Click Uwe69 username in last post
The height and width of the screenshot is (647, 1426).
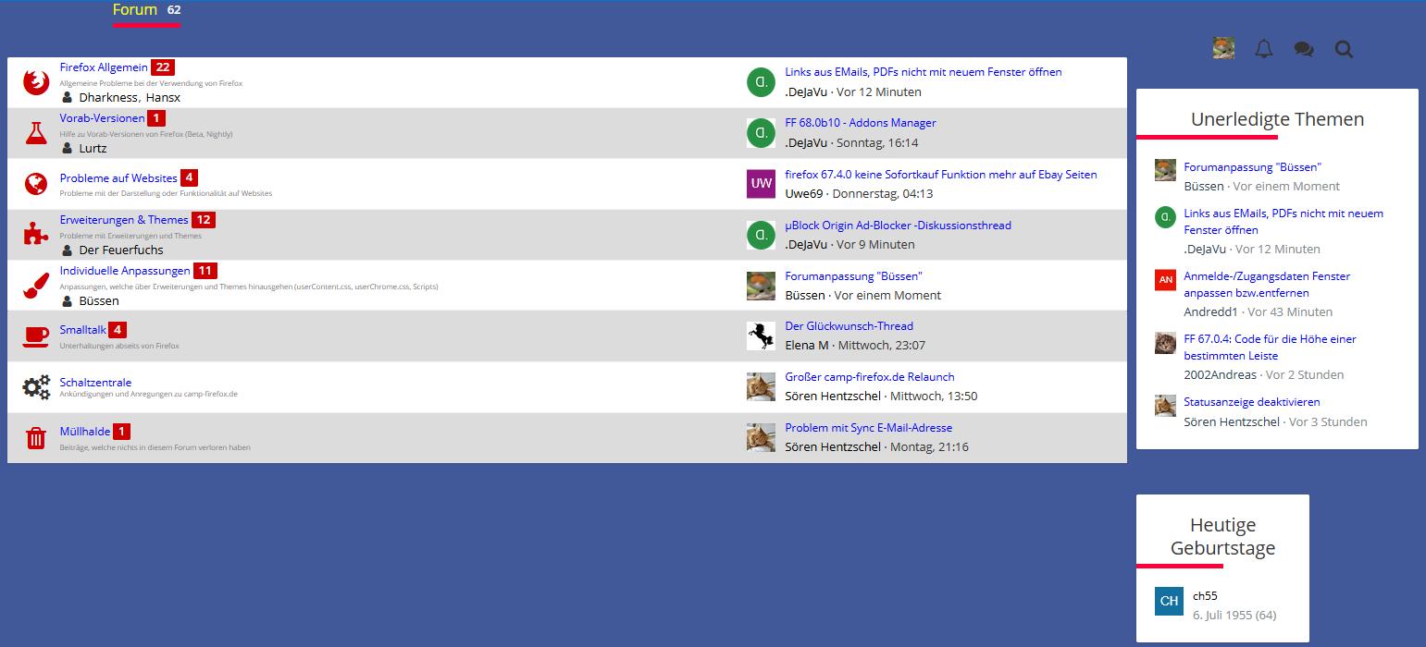pos(804,193)
